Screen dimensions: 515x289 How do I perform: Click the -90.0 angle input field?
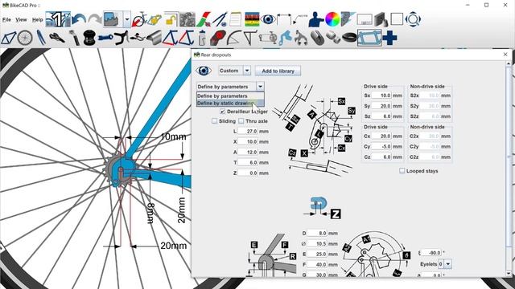[x=431, y=253]
